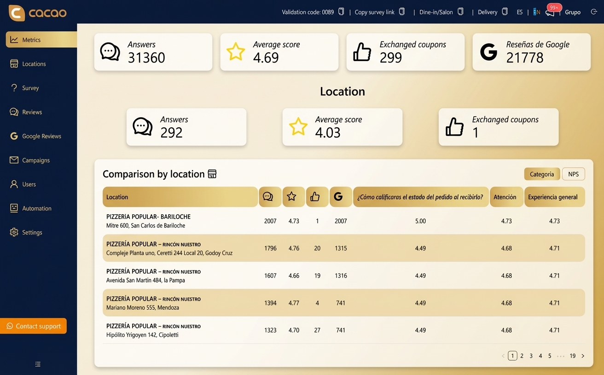Sort the table by the star rating column
604x375 pixels.
click(x=293, y=196)
